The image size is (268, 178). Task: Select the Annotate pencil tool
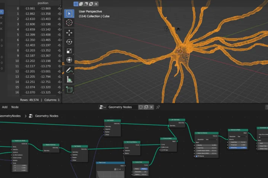pyautogui.click(x=69, y=70)
